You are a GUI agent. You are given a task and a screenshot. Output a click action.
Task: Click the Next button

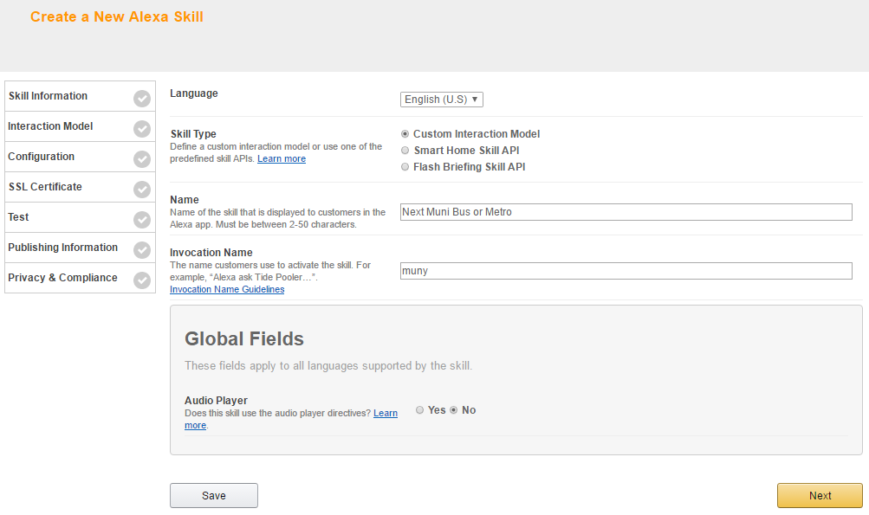coord(820,496)
